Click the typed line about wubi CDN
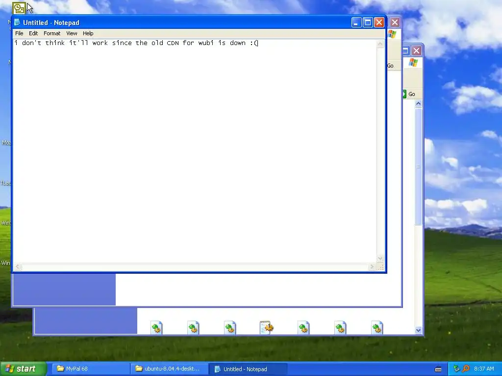 [136, 43]
